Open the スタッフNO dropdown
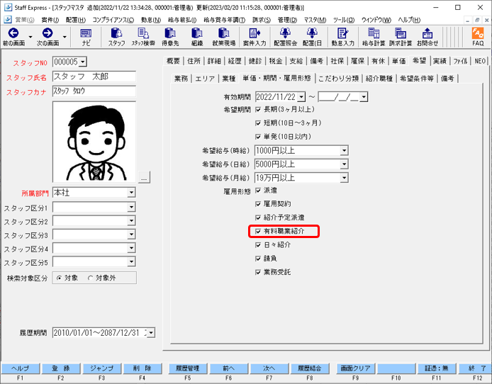 click(x=82, y=62)
